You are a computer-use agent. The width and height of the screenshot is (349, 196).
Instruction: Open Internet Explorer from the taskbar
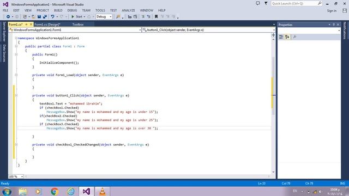(70, 191)
